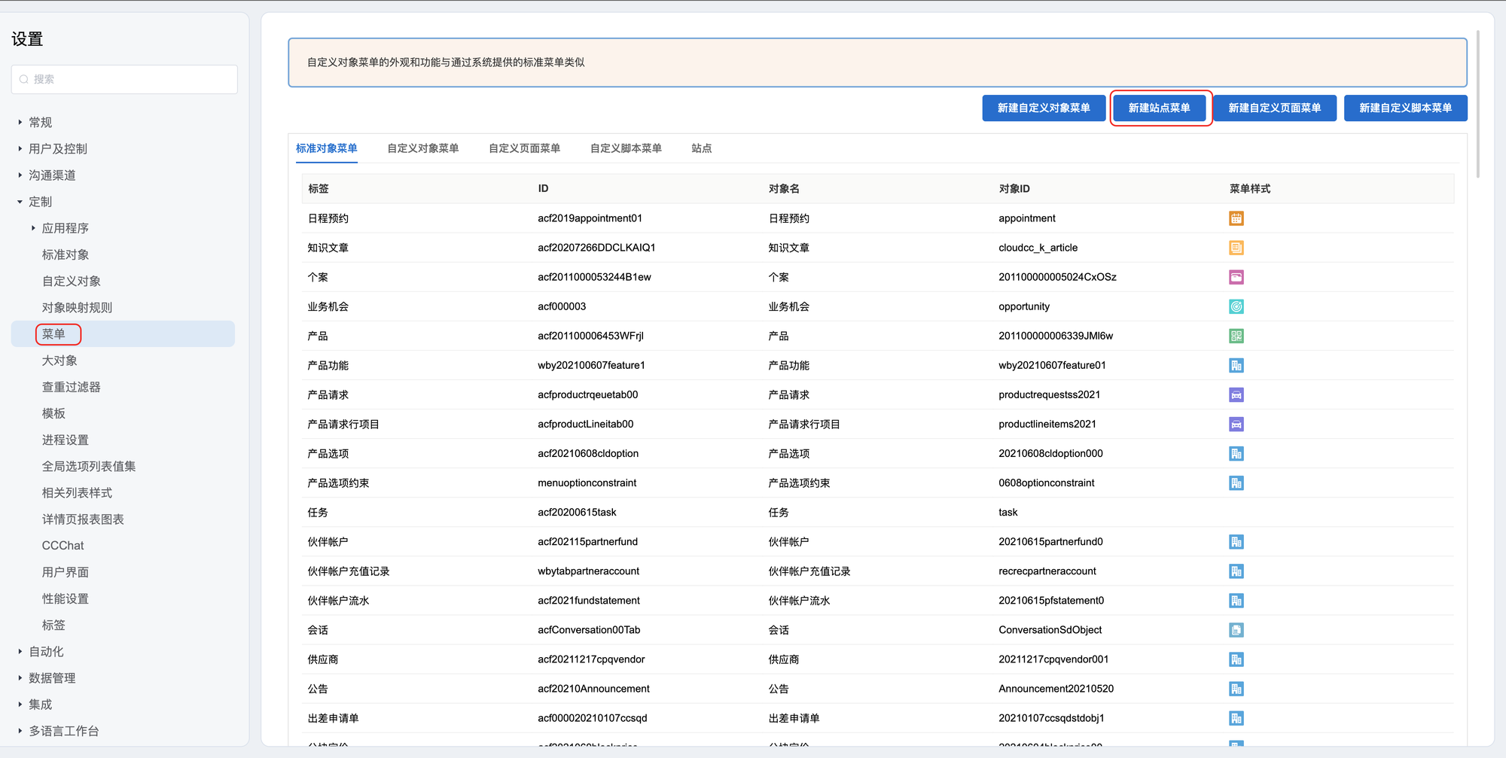Open the 站点 tab
The width and height of the screenshot is (1506, 758).
point(701,148)
